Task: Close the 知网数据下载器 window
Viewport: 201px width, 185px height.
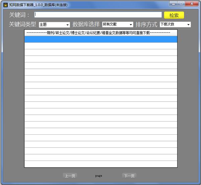Action: pos(192,4)
